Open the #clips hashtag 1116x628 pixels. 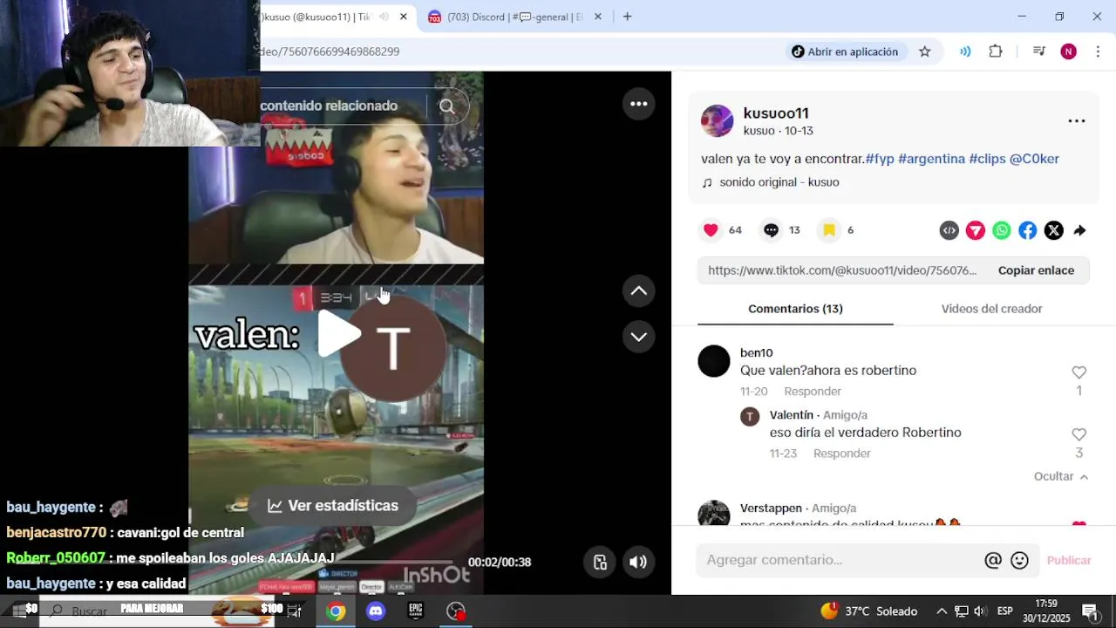pyautogui.click(x=987, y=159)
